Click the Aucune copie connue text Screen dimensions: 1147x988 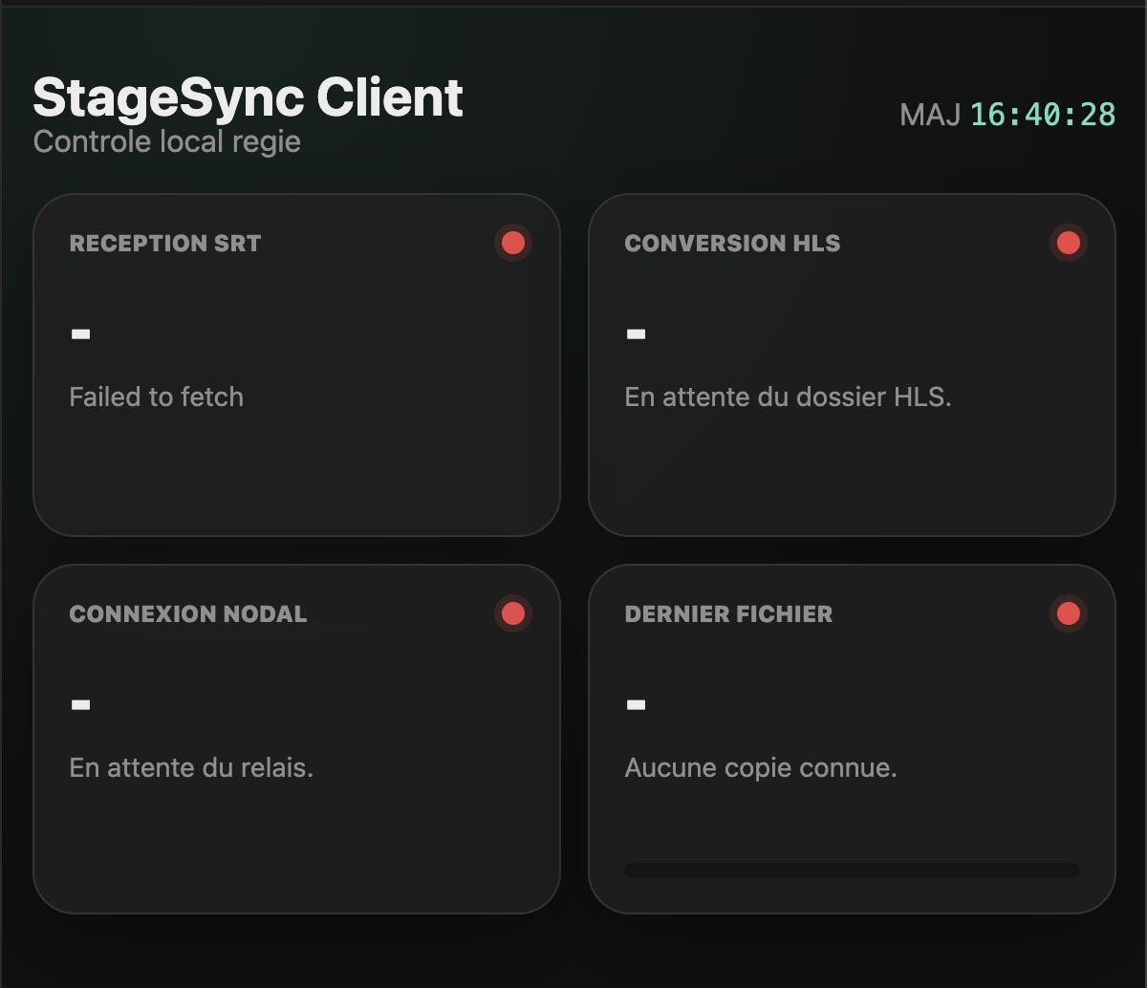tap(761, 767)
